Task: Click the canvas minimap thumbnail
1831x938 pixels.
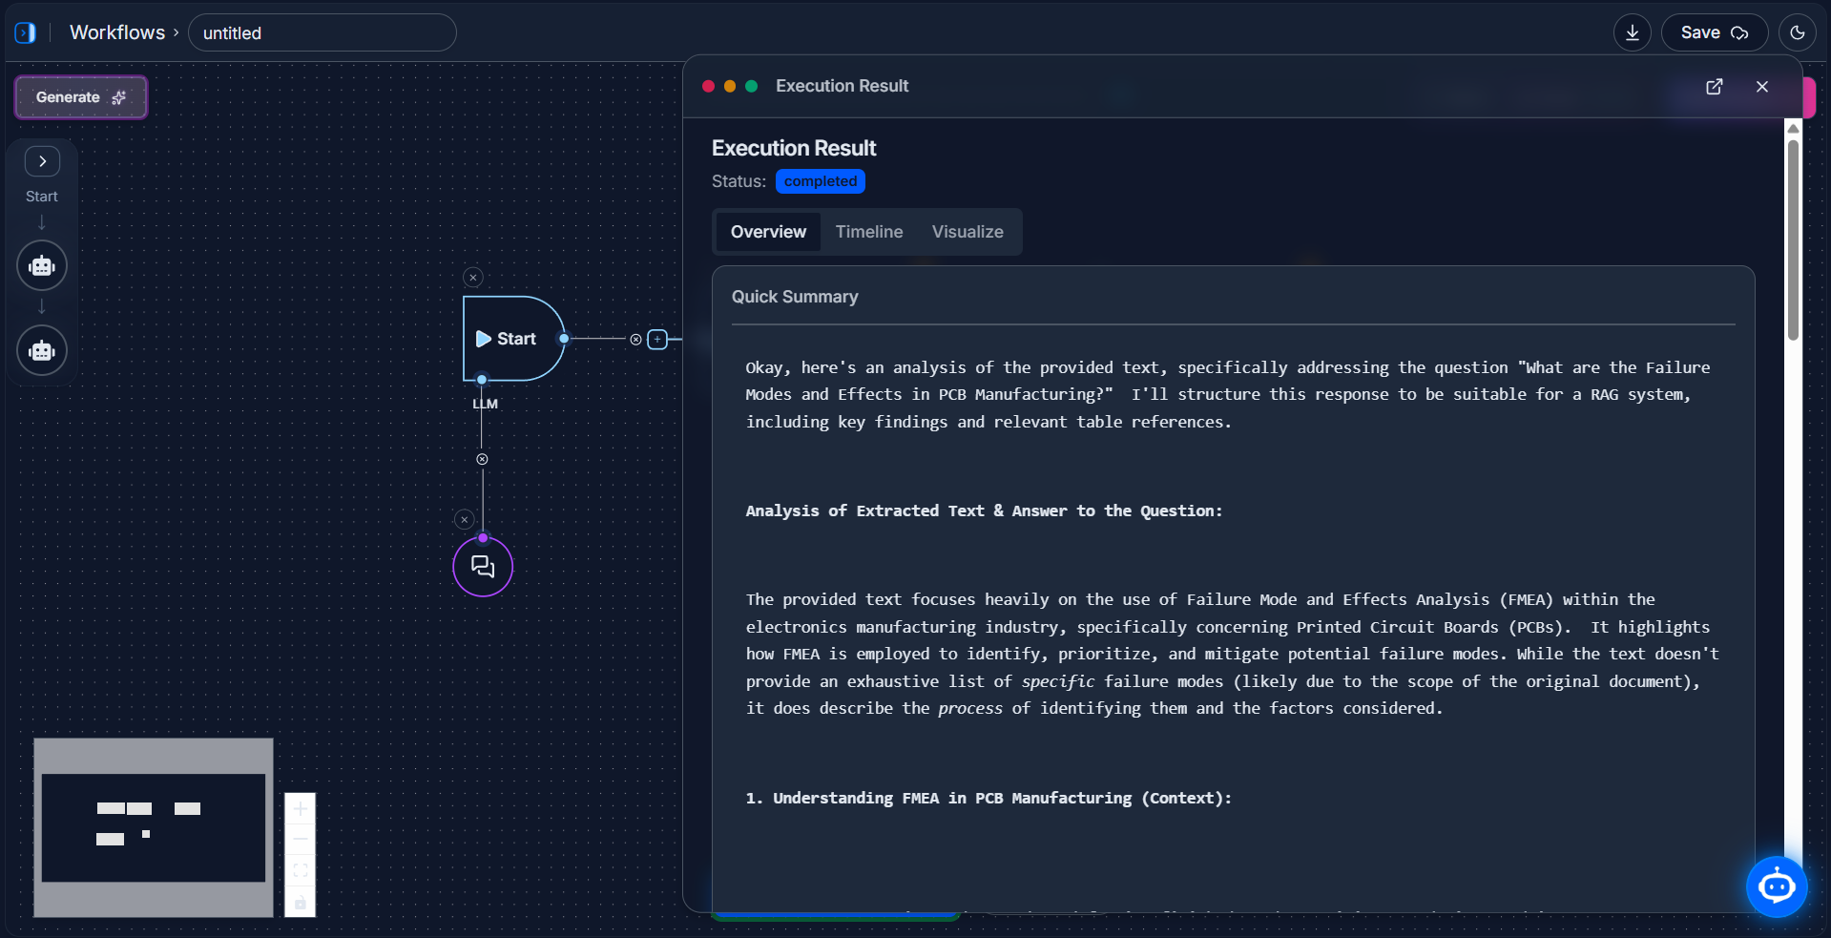Action: click(154, 827)
